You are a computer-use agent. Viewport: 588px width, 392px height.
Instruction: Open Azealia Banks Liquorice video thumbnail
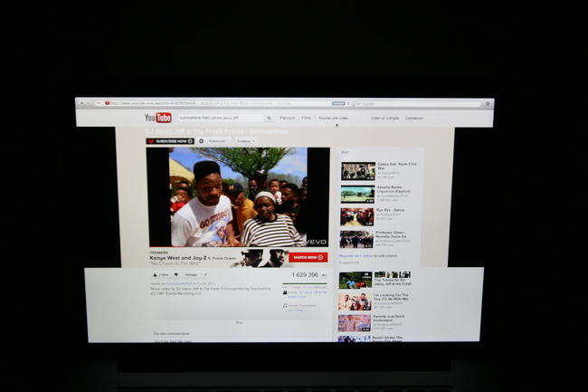357,195
